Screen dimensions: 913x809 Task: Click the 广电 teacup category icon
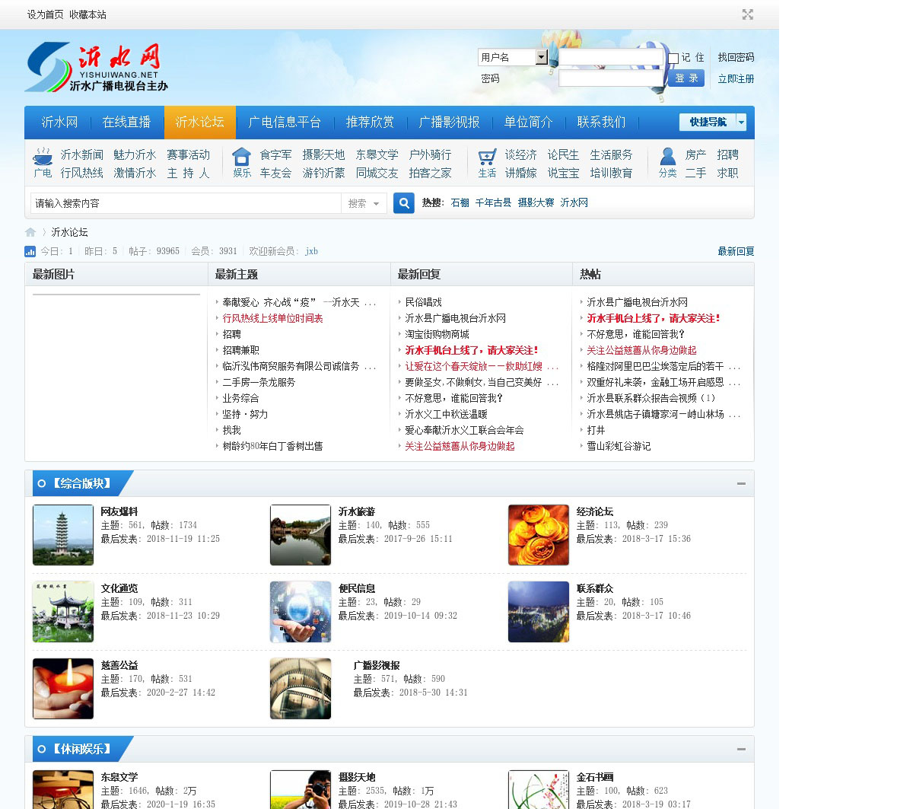coord(43,157)
